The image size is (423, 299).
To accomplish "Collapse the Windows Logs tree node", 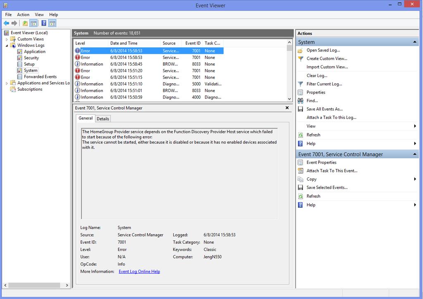I will pos(7,45).
